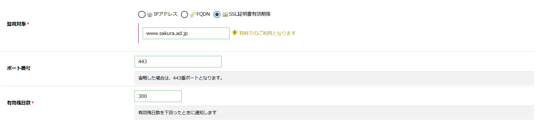Choose the FQDN radio button

184,14
